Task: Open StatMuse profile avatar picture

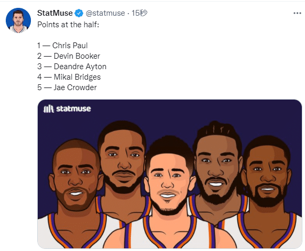Action: pos(18,20)
